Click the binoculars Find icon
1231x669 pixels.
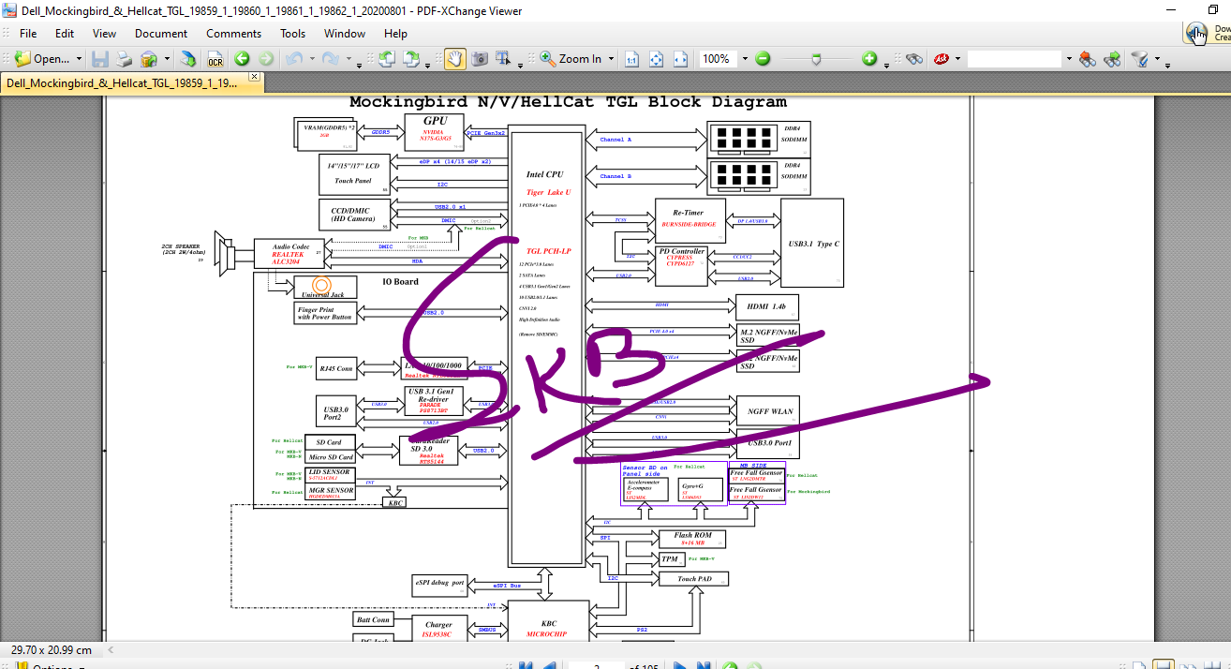pos(914,58)
